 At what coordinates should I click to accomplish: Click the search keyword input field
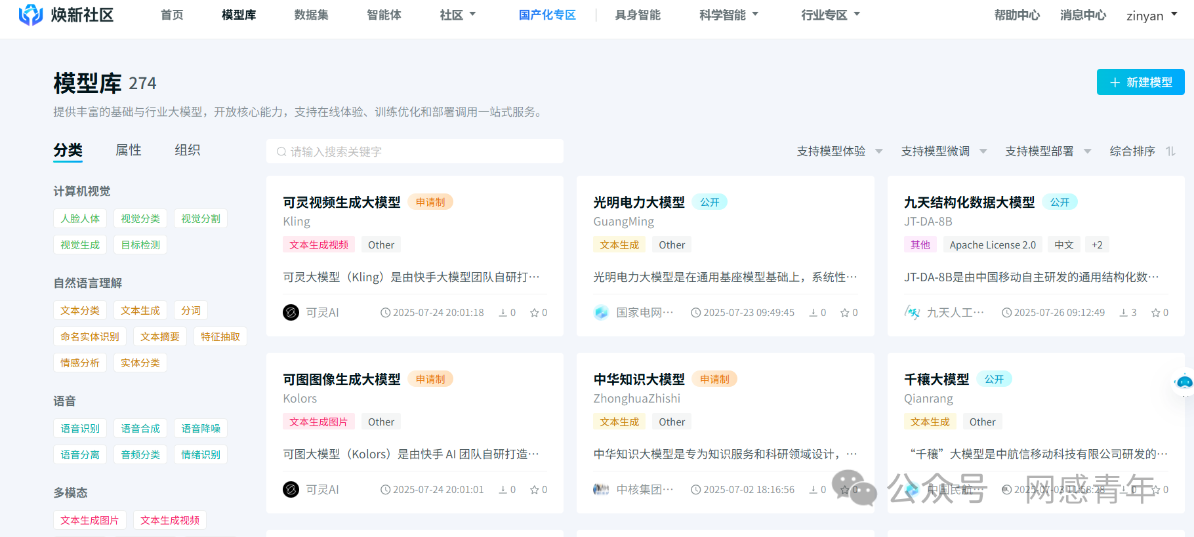[x=415, y=151]
